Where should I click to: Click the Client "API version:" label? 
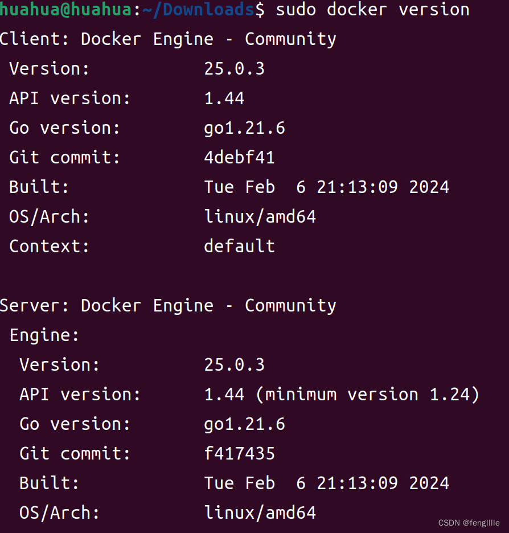point(69,99)
